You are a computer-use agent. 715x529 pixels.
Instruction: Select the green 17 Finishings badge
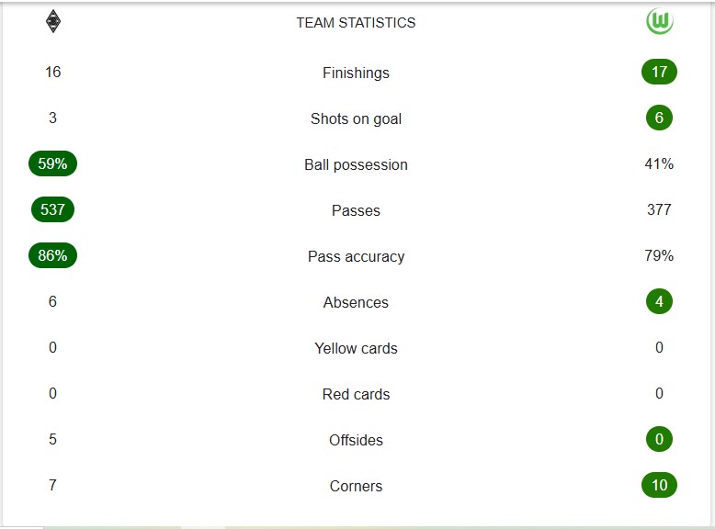(x=659, y=72)
